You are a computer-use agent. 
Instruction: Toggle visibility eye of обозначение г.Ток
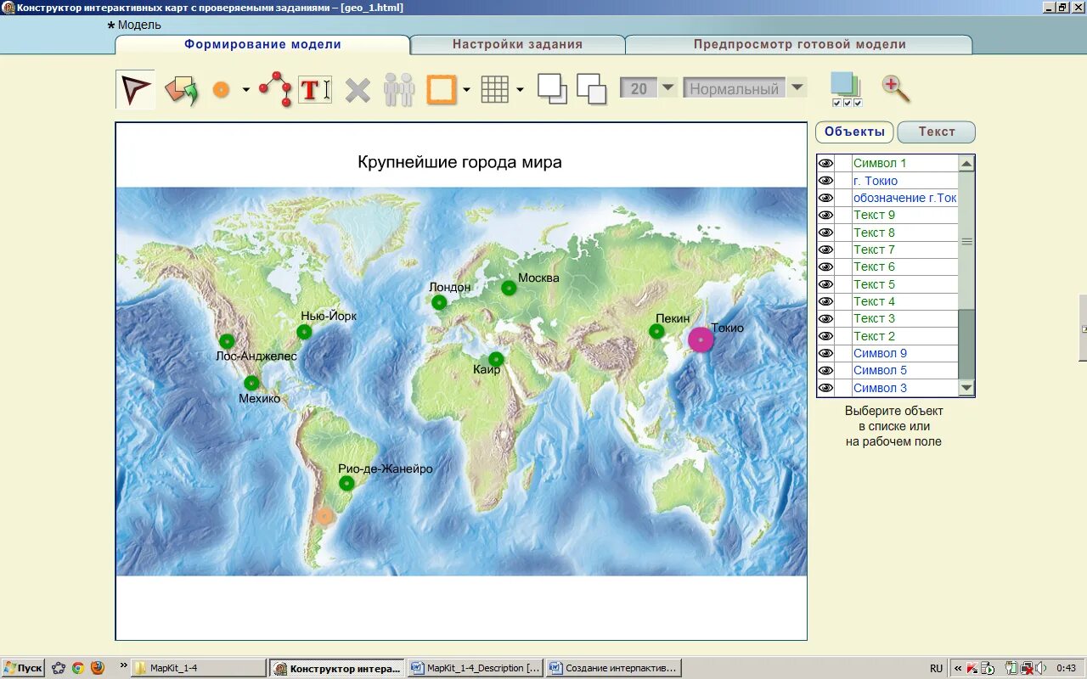825,198
